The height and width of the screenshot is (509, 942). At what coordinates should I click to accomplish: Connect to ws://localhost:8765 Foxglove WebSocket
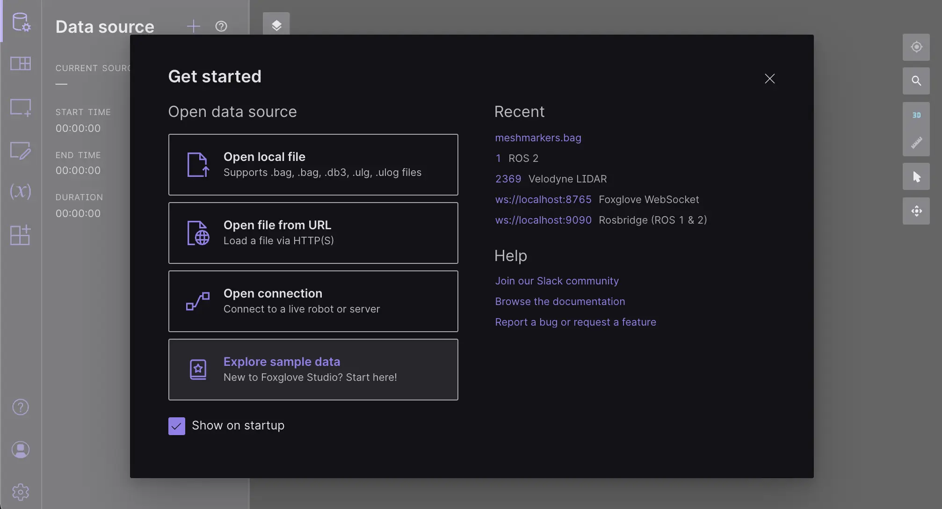click(543, 199)
